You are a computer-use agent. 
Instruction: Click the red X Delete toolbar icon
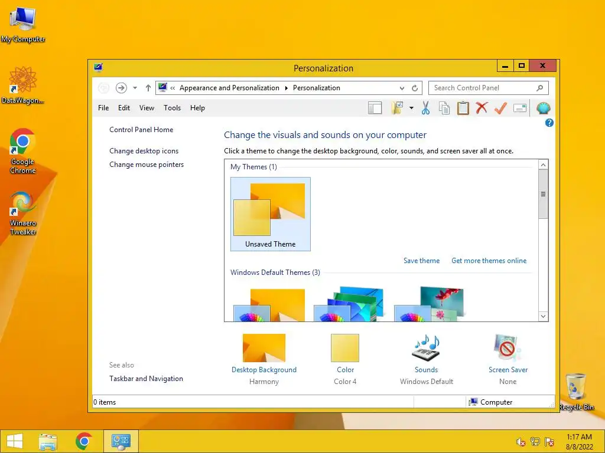click(x=482, y=109)
